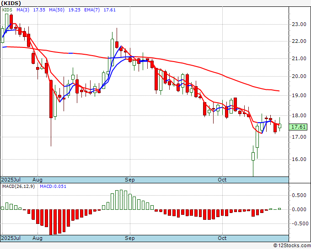Click the MA(50) value 19.25
This screenshot has height=249, width=311.
[75, 10]
